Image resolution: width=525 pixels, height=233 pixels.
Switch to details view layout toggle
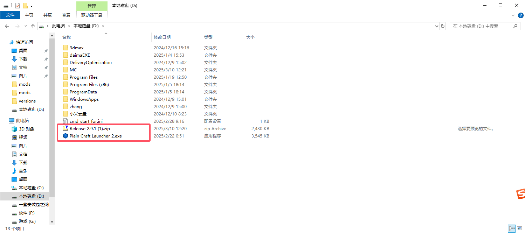click(x=511, y=228)
